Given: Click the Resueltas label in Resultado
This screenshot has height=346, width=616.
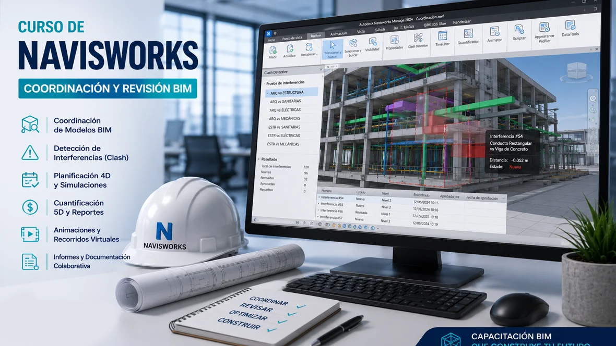Looking at the screenshot, I should (x=266, y=190).
